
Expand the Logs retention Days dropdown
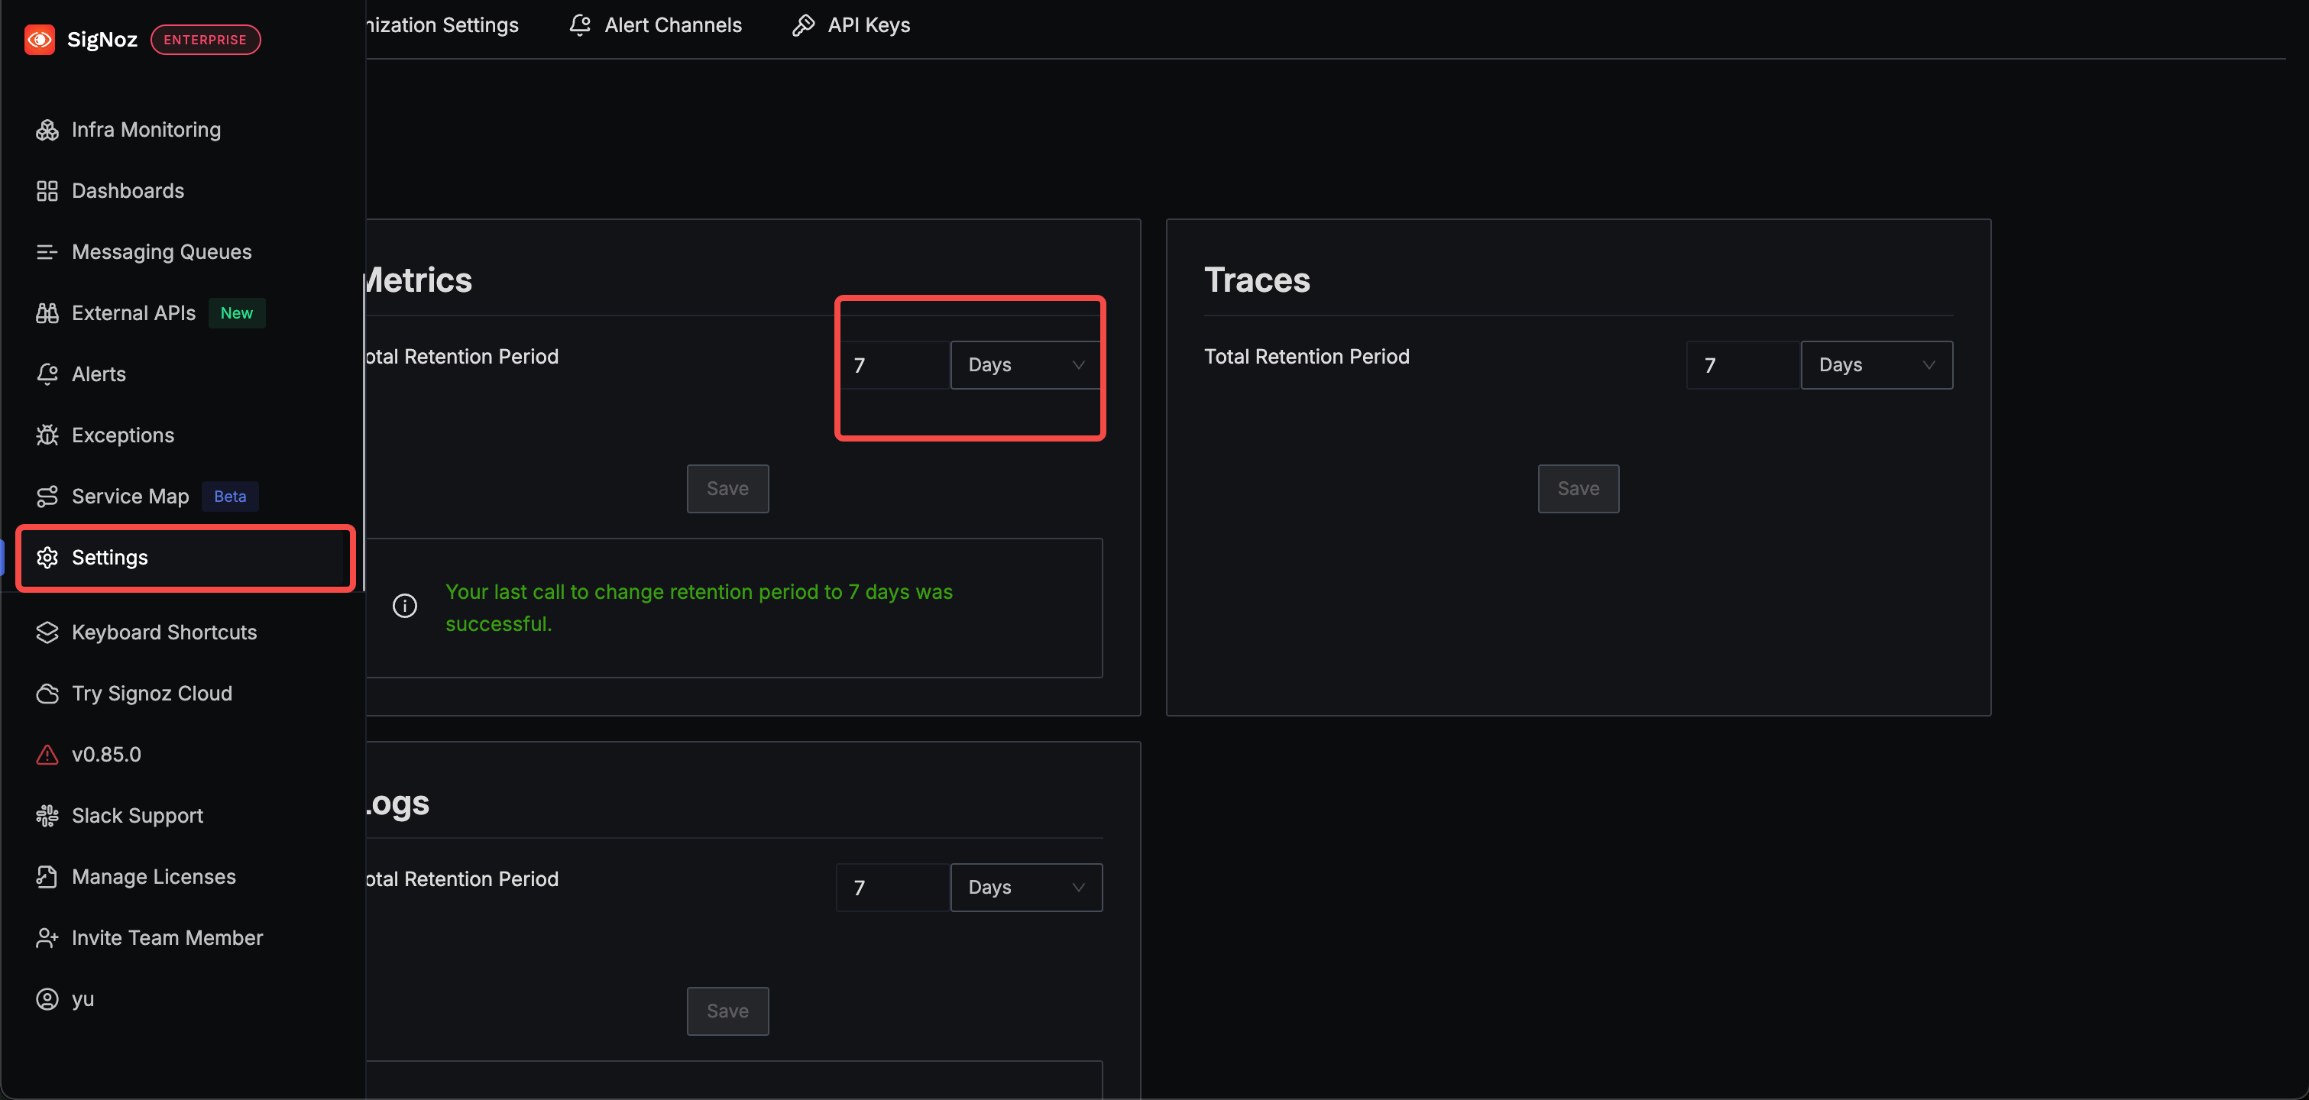point(1025,888)
